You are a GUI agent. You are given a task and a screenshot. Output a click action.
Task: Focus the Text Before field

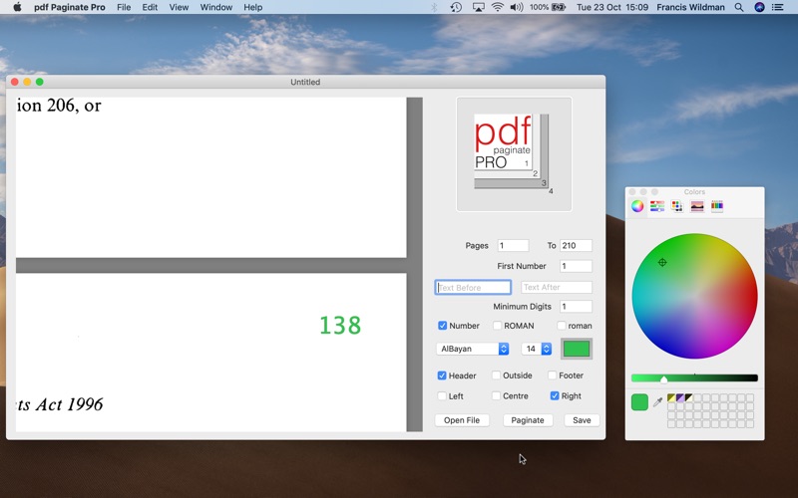pos(473,287)
